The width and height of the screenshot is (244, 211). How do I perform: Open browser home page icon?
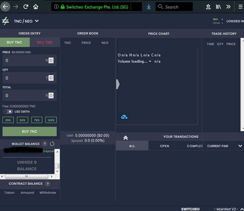click(x=35, y=7)
